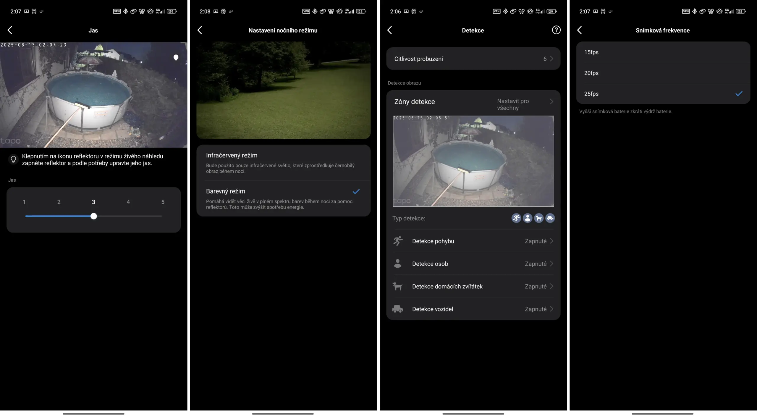Set brightness level to 1

tap(24, 202)
